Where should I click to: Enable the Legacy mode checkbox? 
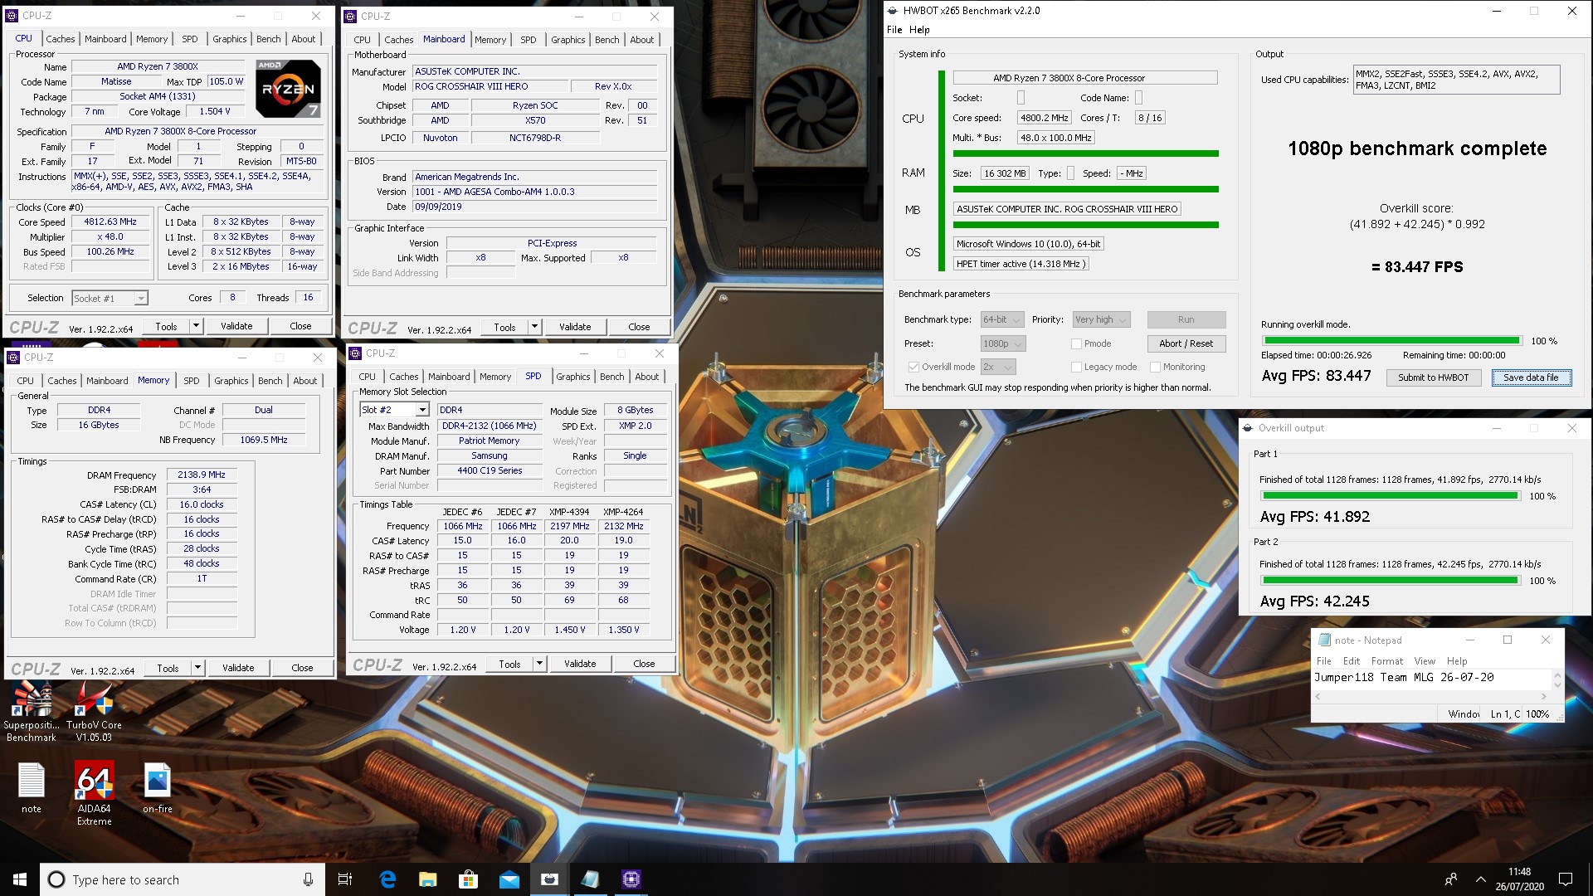tap(1076, 367)
